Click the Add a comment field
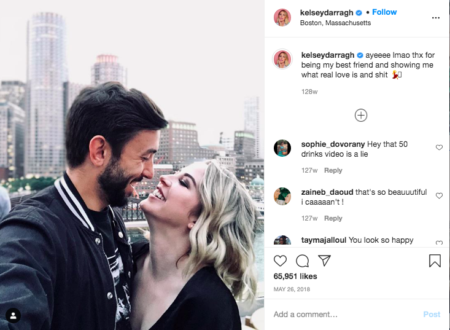This screenshot has height=330, width=450. point(344,314)
